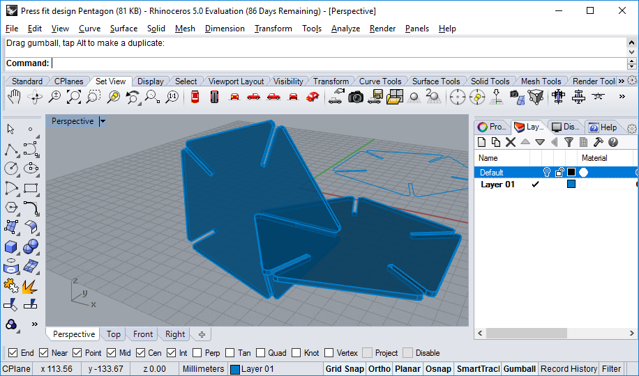This screenshot has width=639, height=376.
Task: Click in the Command input field
Action: pyautogui.click(x=338, y=63)
